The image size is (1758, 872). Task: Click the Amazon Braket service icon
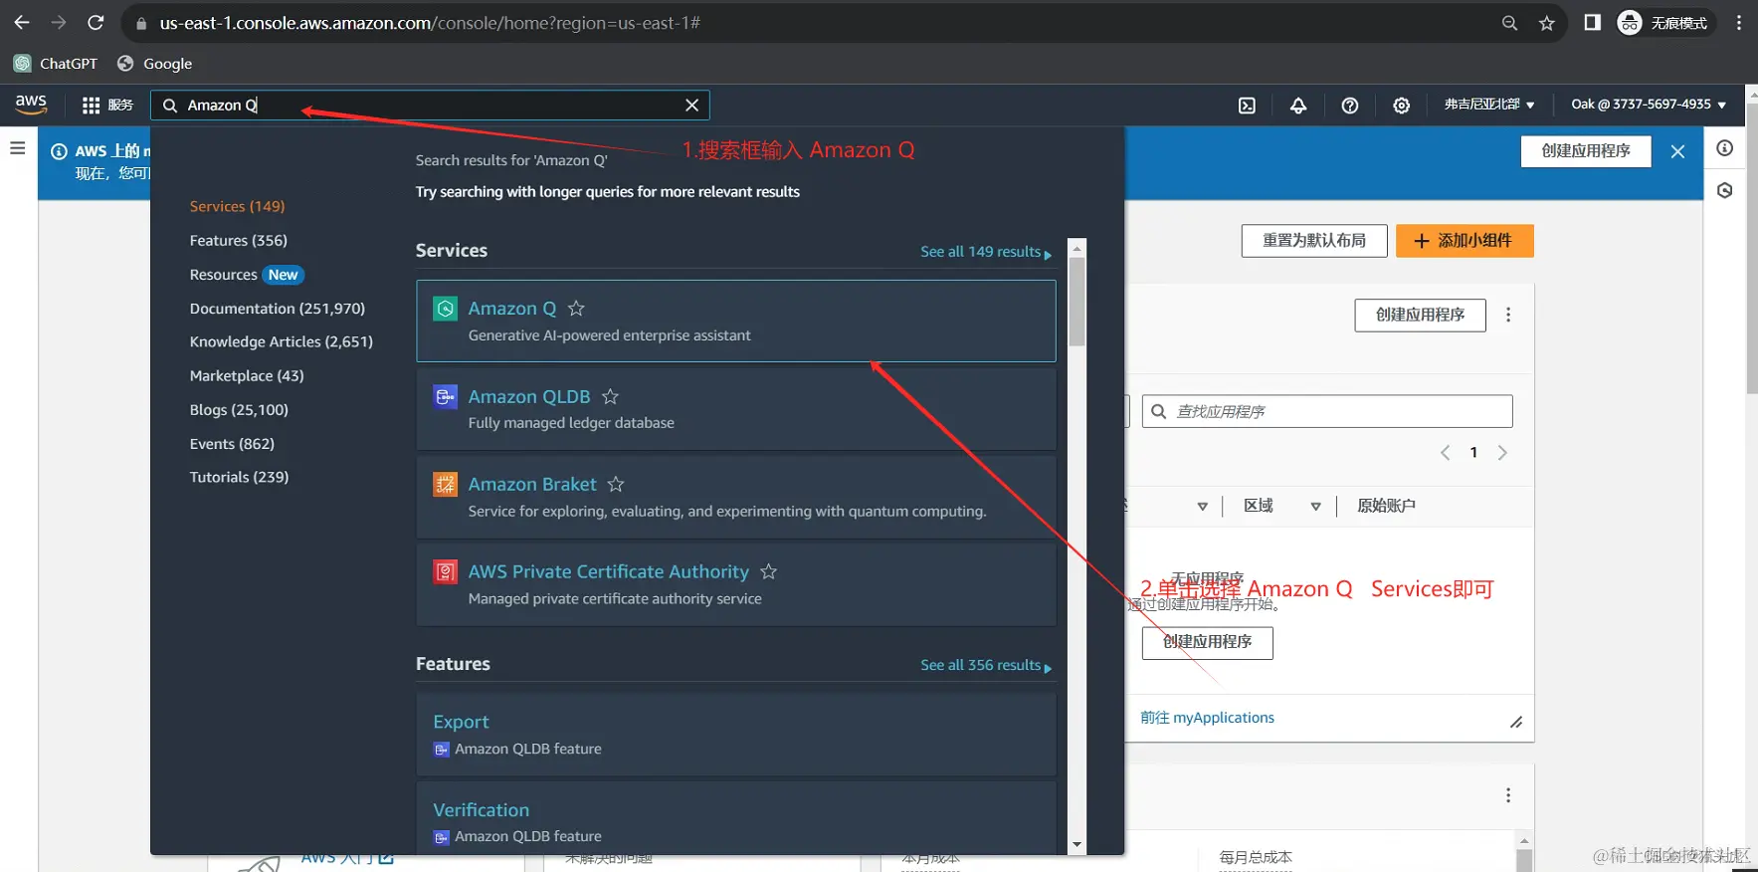pyautogui.click(x=446, y=484)
